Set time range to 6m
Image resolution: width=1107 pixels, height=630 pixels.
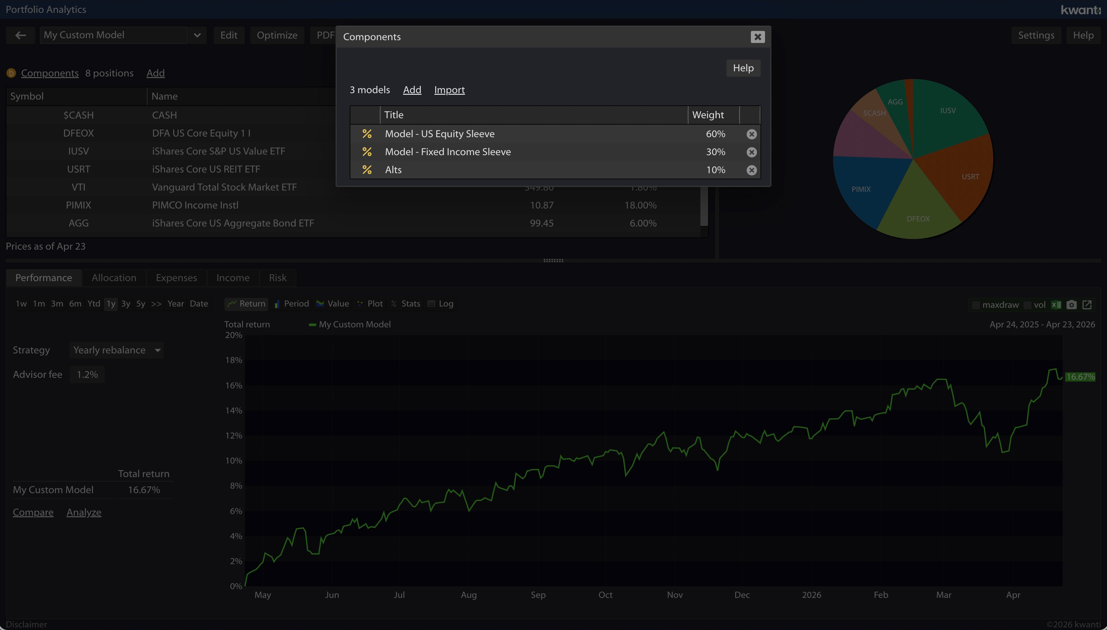coord(75,304)
